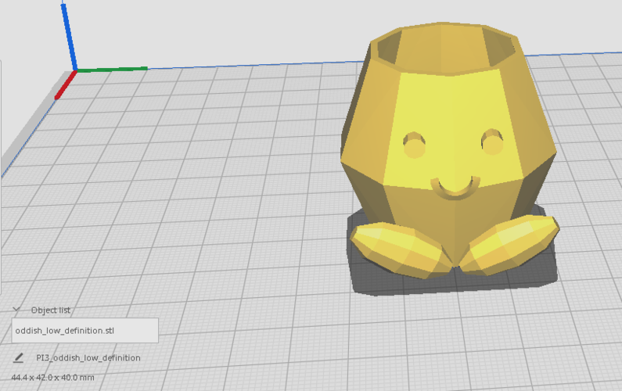Click the Object list header label
This screenshot has width=622, height=391.
click(50, 310)
